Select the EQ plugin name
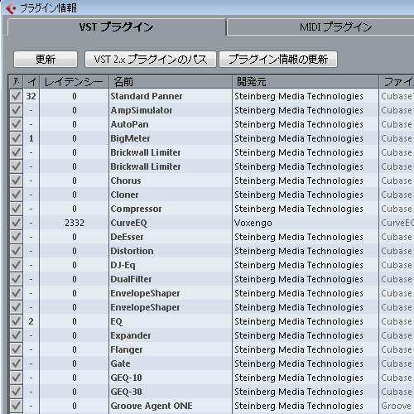The image size is (414, 414). [x=117, y=321]
